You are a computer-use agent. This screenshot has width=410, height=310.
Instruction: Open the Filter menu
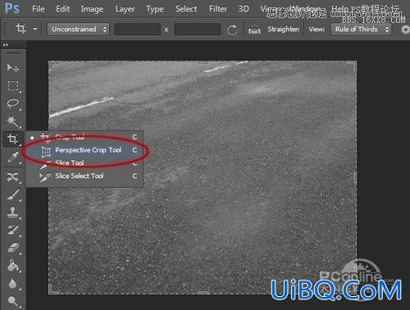coord(218,9)
